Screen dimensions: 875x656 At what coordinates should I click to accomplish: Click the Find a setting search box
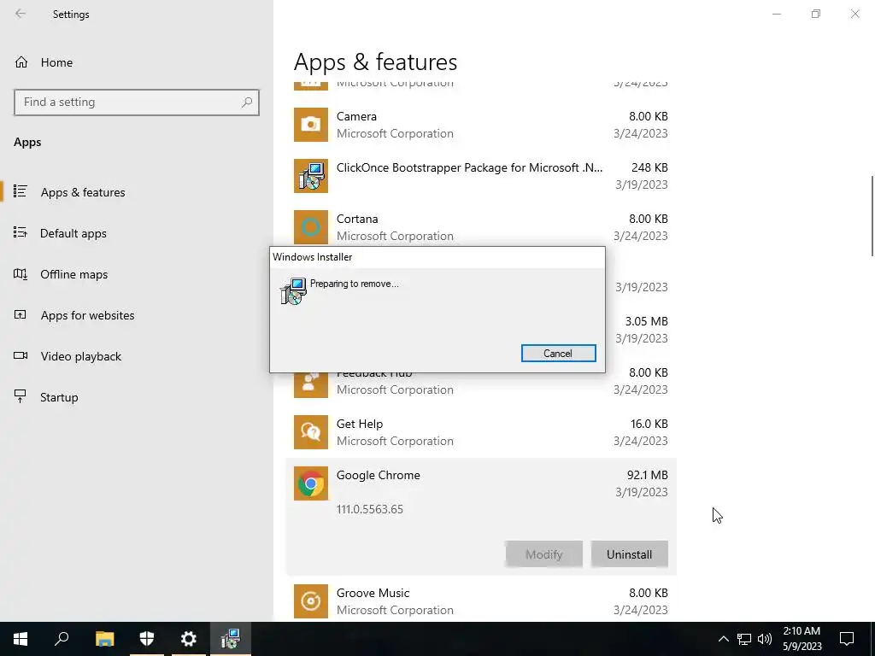[136, 102]
